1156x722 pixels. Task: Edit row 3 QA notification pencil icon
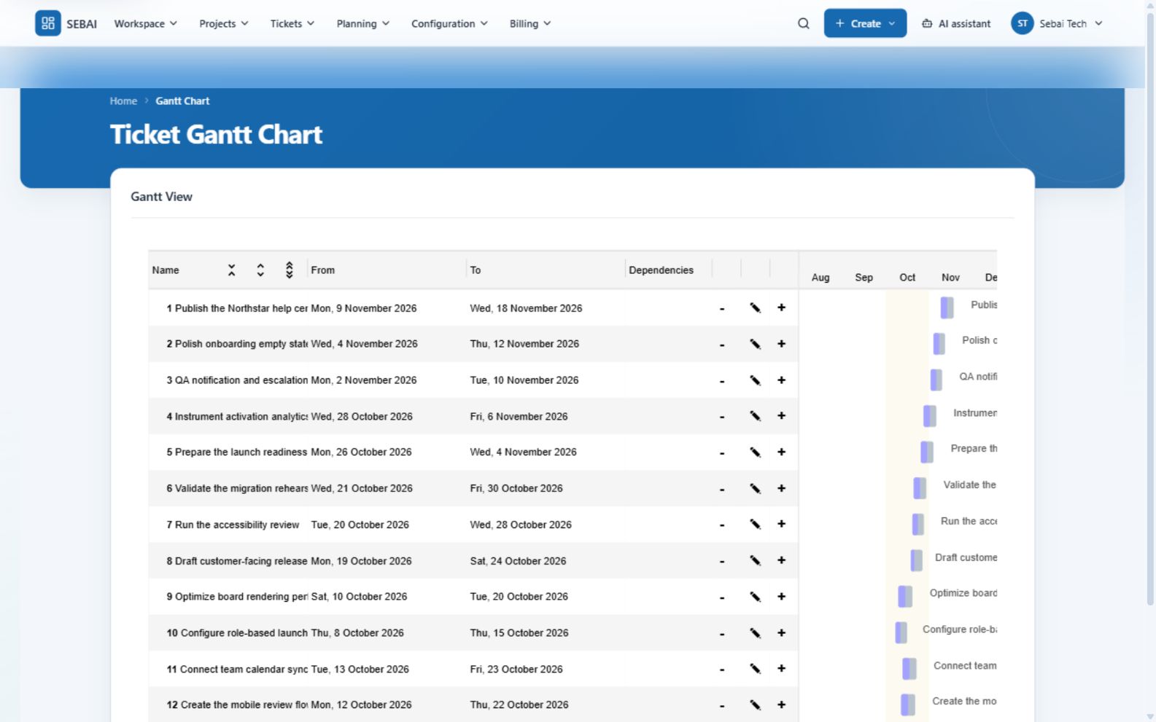[756, 380]
